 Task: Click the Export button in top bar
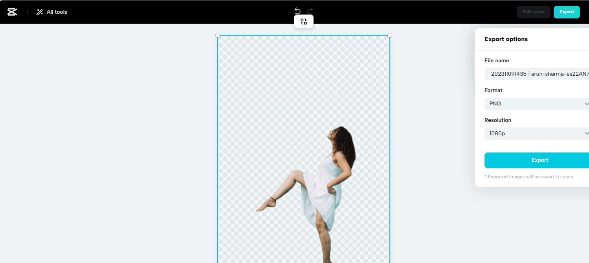(567, 12)
